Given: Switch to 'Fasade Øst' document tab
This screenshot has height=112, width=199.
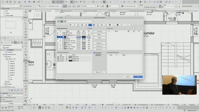Looking at the screenshot, I should tap(136, 11).
